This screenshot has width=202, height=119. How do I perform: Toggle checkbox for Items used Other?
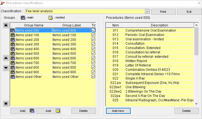(93, 76)
